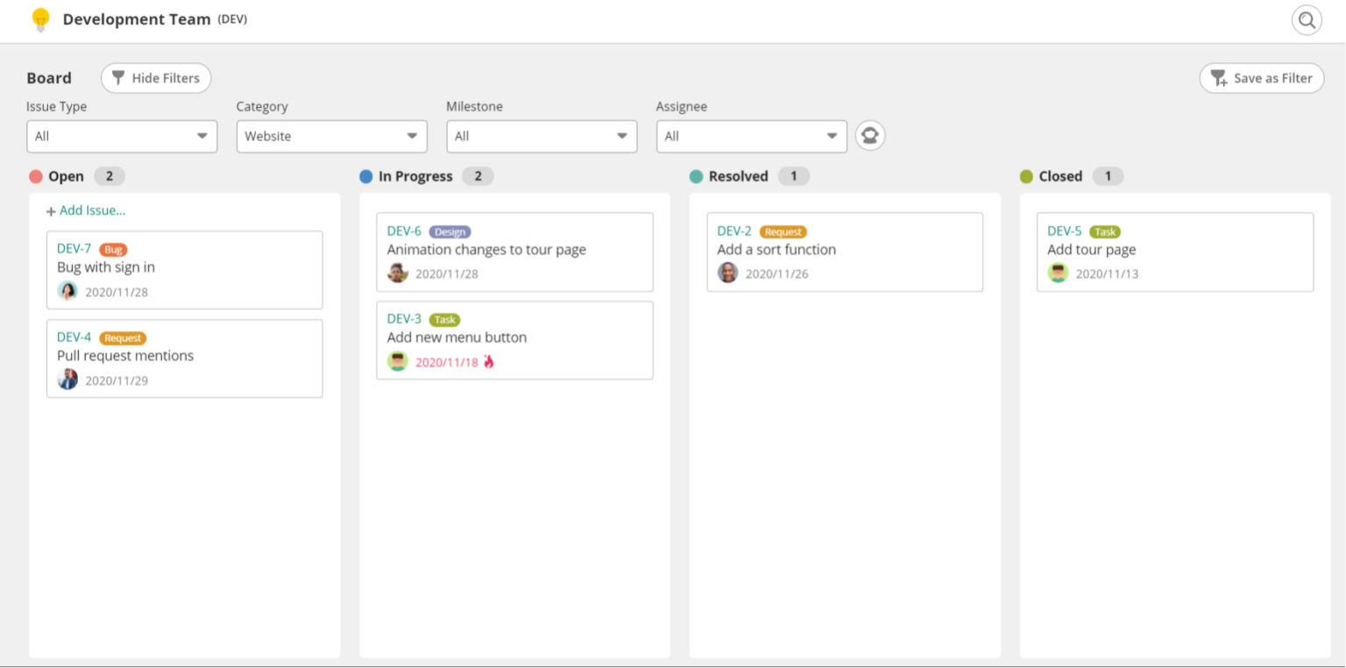1346x668 pixels.
Task: Click assignee avatar on DEV-7 card
Action: click(67, 291)
